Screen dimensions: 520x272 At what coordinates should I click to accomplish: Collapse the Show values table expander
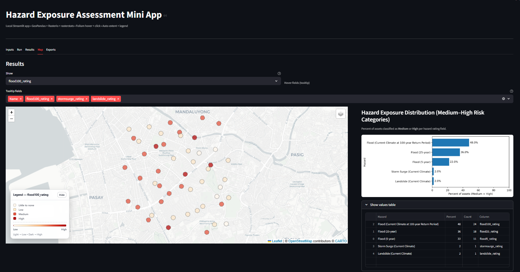coord(383,205)
